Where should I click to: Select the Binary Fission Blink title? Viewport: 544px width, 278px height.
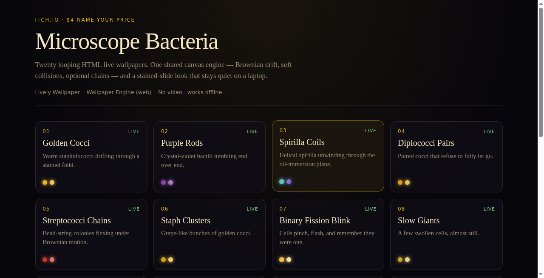tap(315, 220)
